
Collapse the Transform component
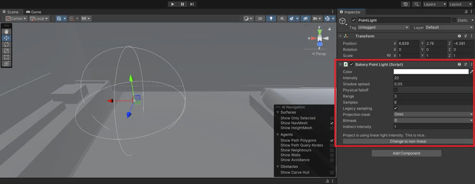click(340, 36)
